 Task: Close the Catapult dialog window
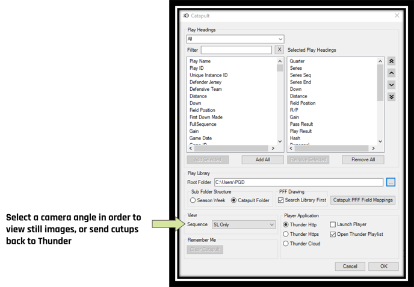tap(397, 16)
